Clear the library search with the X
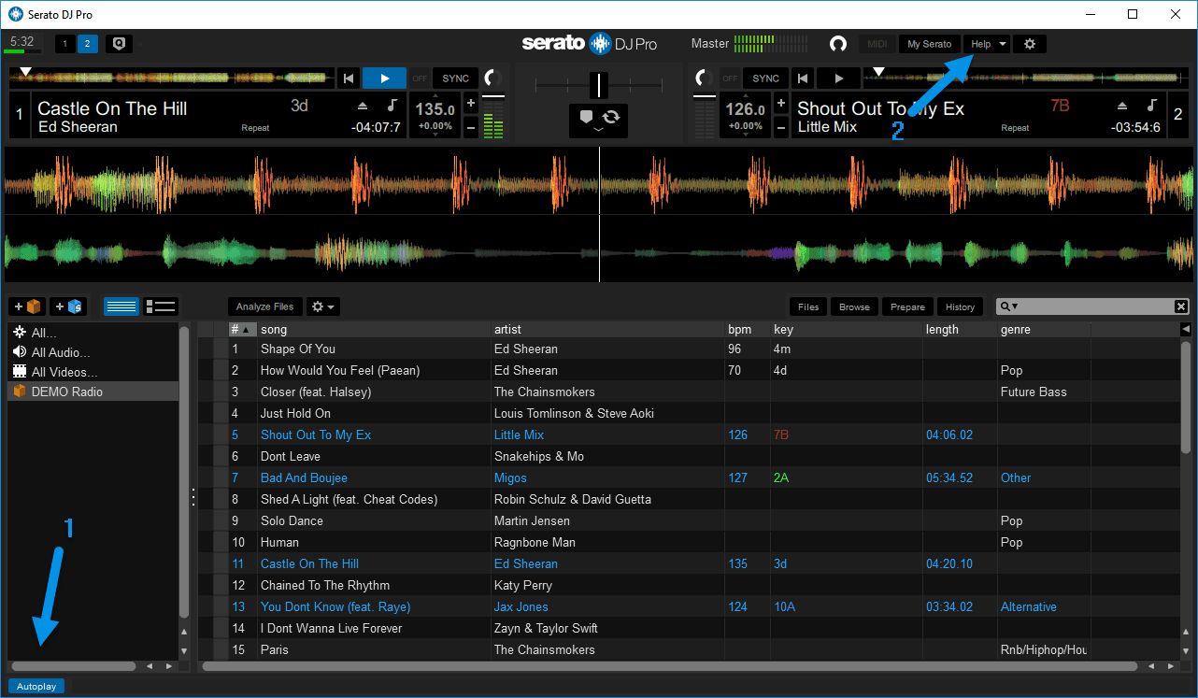Viewport: 1198px width, 698px height. point(1181,306)
